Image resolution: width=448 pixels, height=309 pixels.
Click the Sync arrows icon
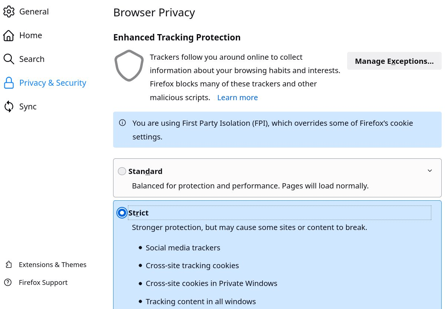pyautogui.click(x=9, y=106)
